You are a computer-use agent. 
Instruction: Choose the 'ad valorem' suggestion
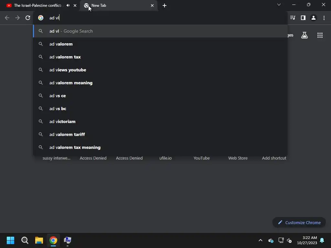pyautogui.click(x=160, y=44)
